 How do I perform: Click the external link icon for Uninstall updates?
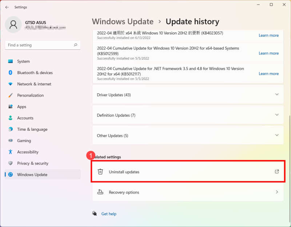(277, 171)
